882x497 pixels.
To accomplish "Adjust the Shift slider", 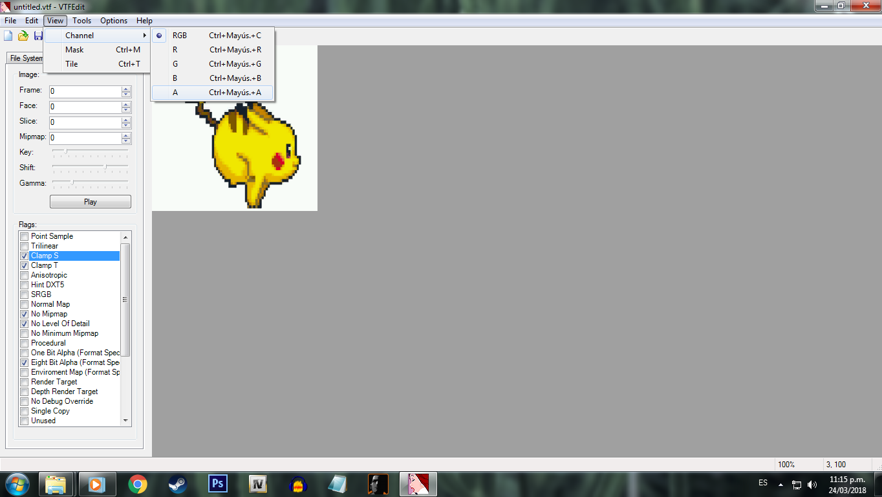I will click(x=90, y=168).
